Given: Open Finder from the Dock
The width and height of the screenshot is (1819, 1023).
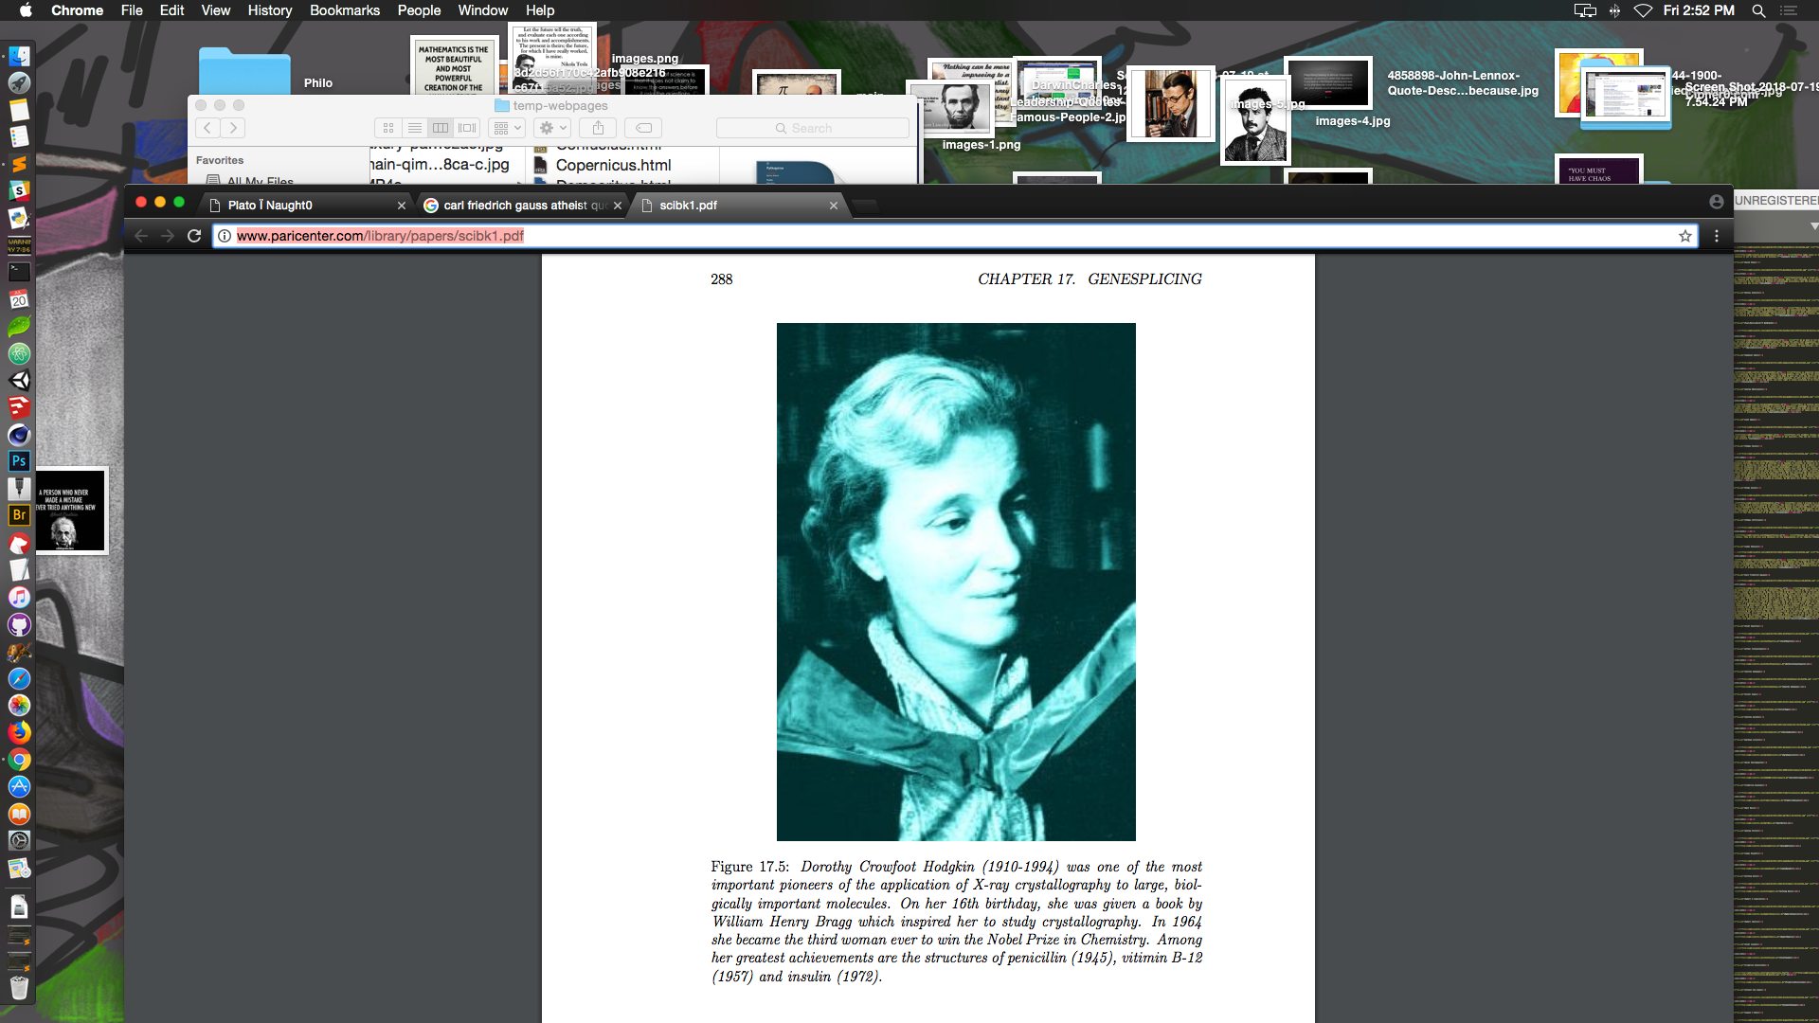Looking at the screenshot, I should [x=19, y=57].
